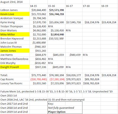This screenshot has height=114, width=118.
Task: Select the $15,856,500 cell
Action: tap(57, 22)
